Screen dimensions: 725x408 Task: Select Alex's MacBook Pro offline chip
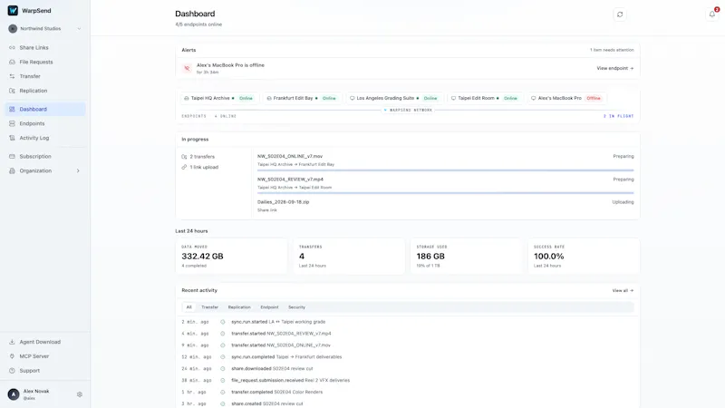coord(567,98)
